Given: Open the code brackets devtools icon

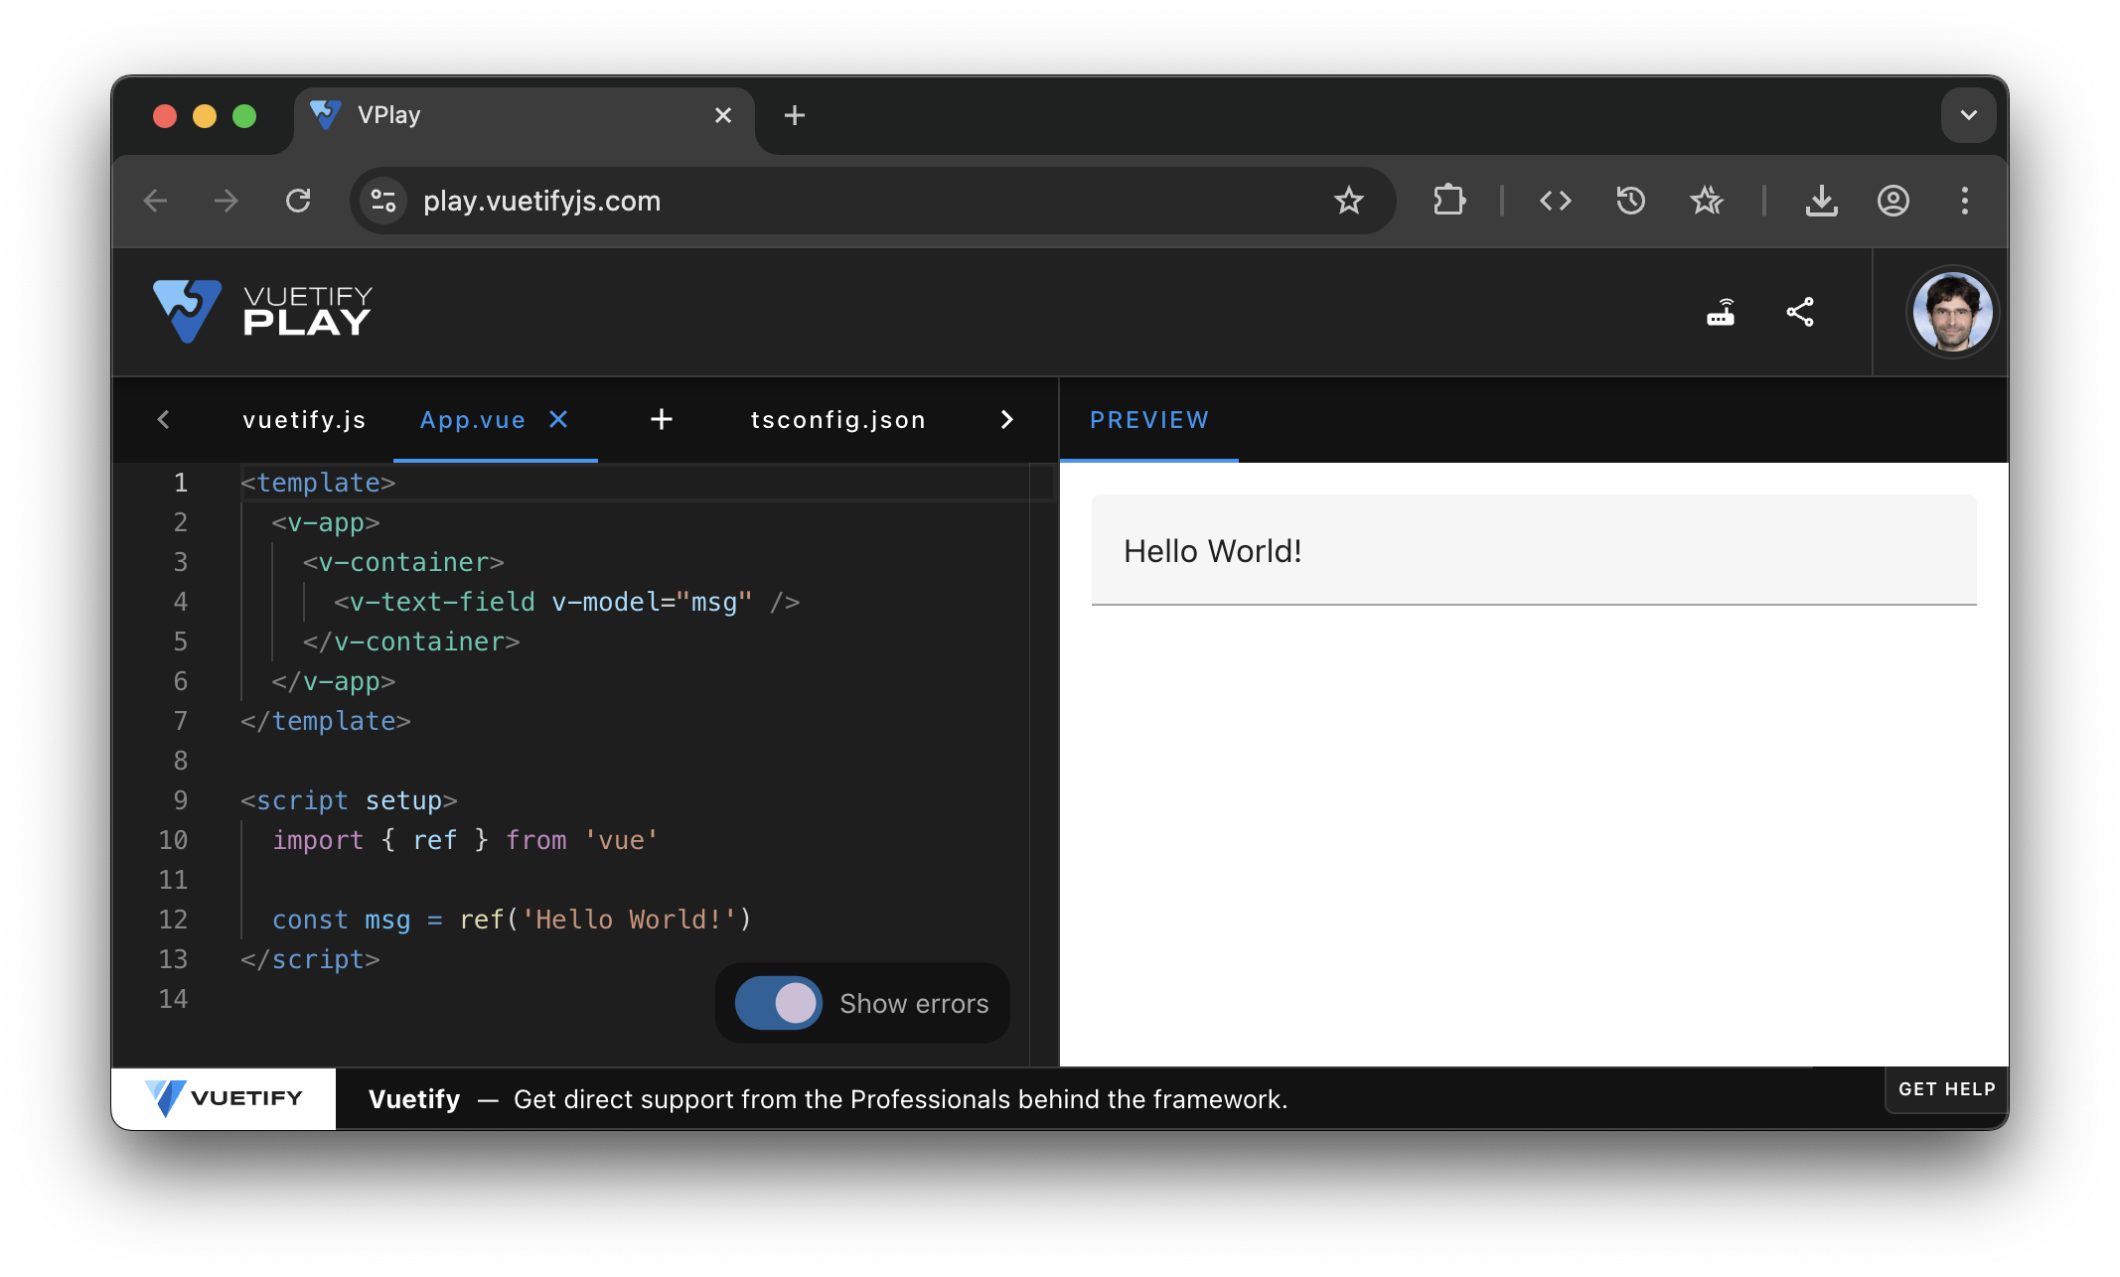Looking at the screenshot, I should [x=1556, y=201].
